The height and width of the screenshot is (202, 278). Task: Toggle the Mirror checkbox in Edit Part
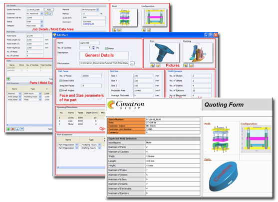coord(106,48)
